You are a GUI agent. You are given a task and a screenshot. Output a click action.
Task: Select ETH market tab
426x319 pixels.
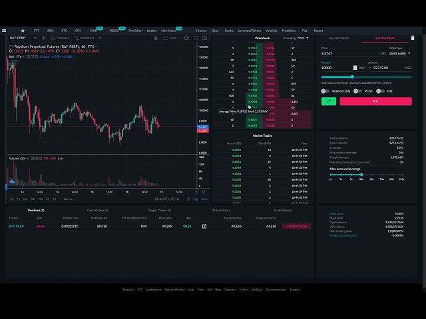(78, 31)
